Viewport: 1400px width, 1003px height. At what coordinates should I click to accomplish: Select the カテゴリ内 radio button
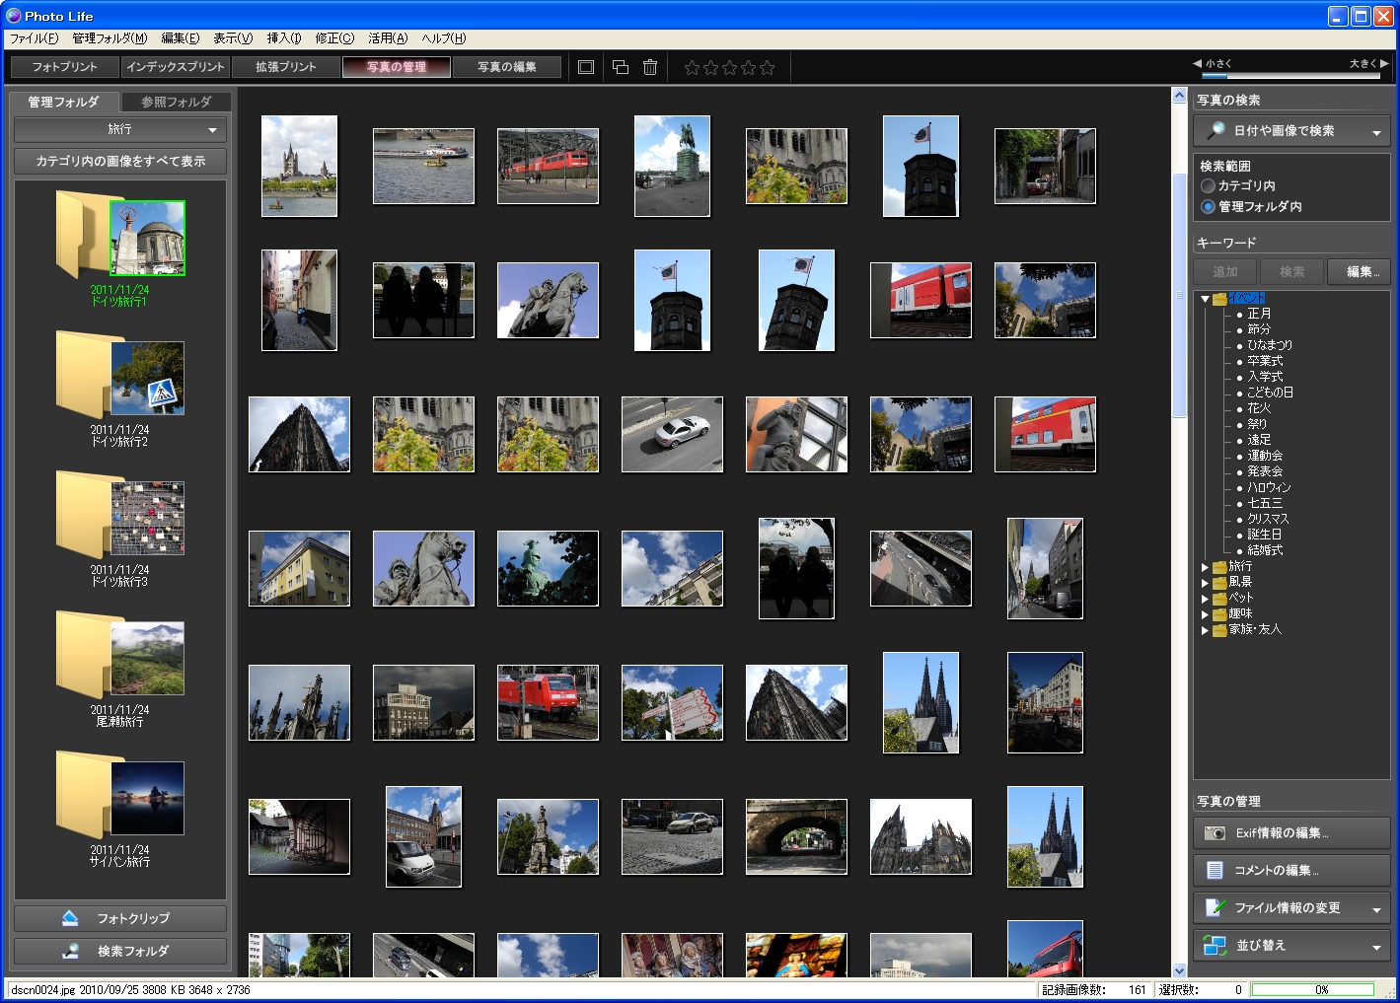[x=1208, y=187]
